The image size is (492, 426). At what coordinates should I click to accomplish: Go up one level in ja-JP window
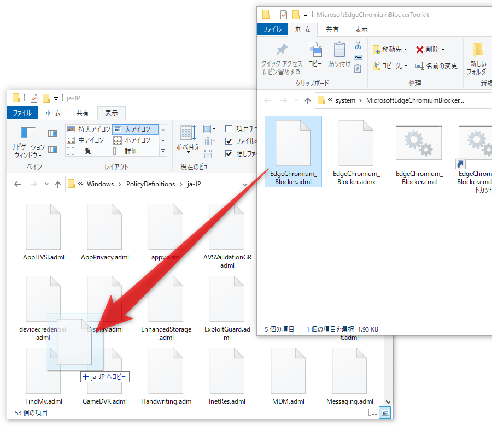pyautogui.click(x=58, y=184)
